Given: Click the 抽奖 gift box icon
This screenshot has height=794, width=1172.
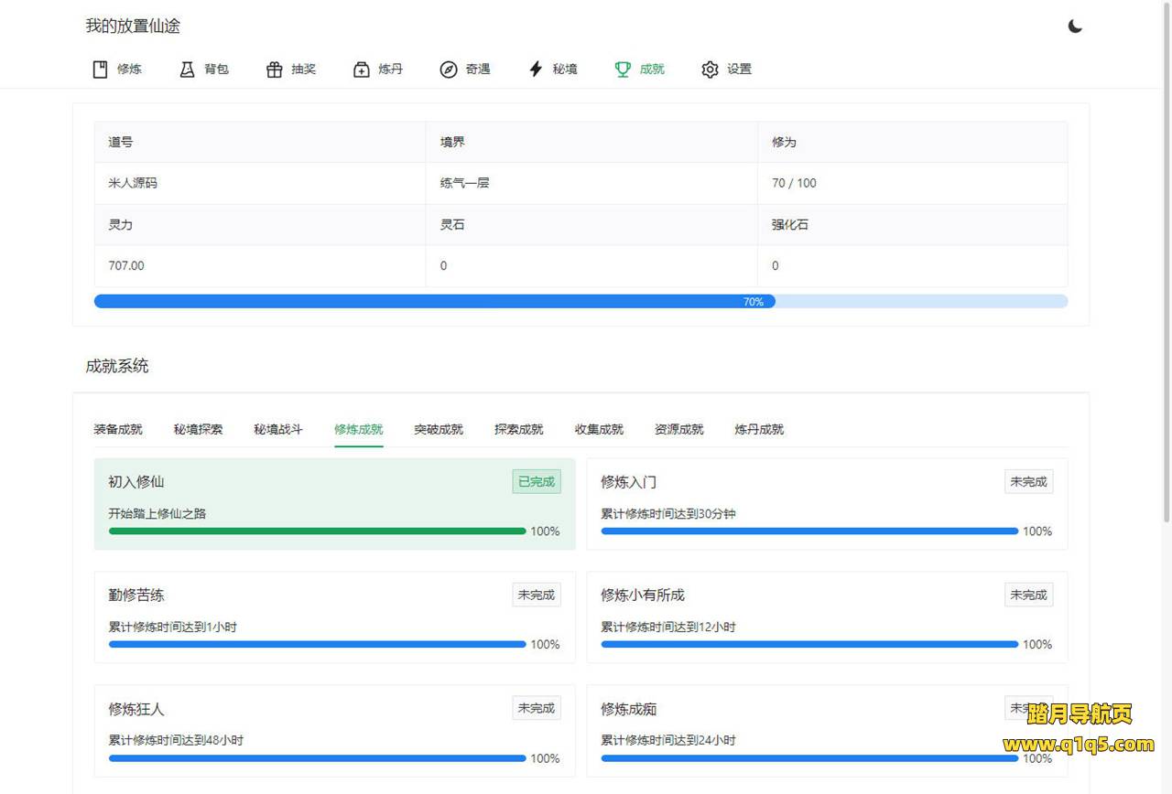Looking at the screenshot, I should pos(274,70).
